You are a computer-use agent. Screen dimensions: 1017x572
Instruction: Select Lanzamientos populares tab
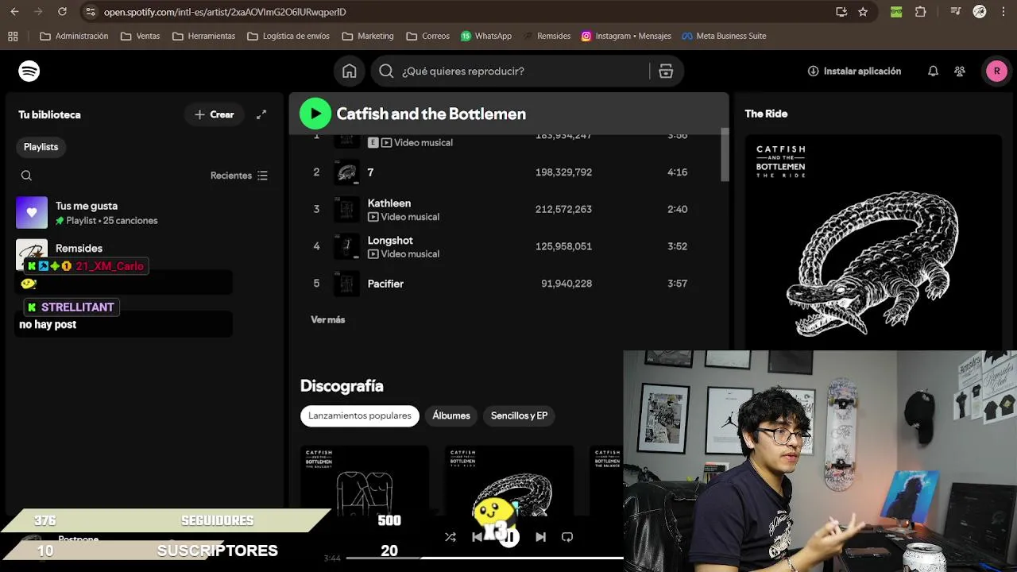click(360, 415)
